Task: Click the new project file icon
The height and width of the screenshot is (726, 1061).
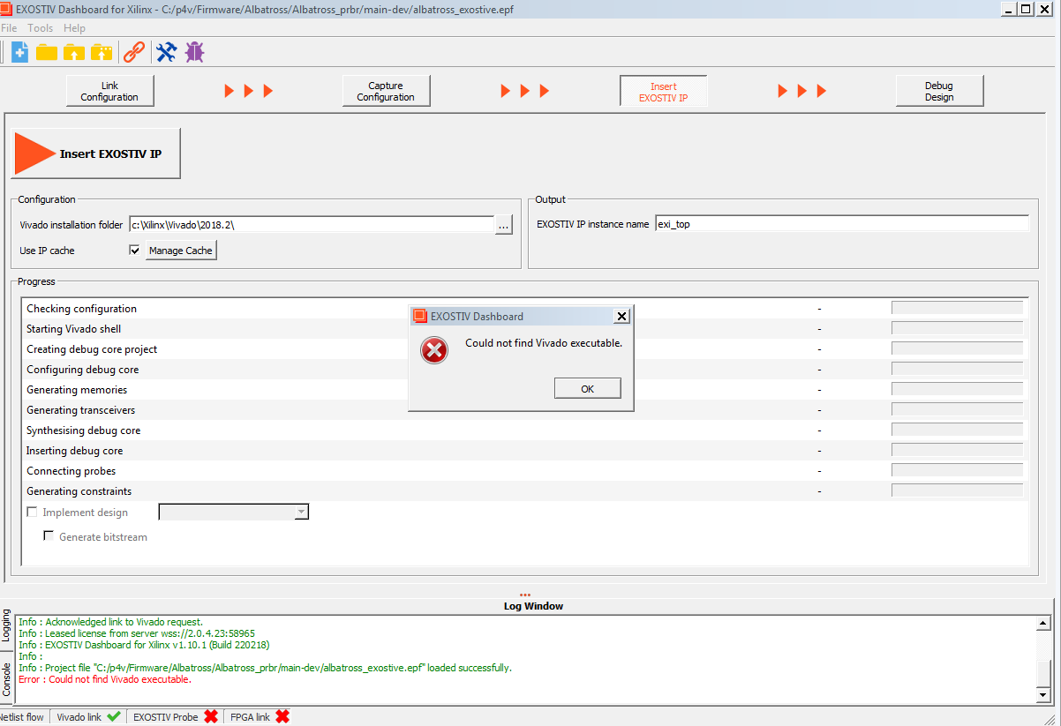Action: click(19, 52)
